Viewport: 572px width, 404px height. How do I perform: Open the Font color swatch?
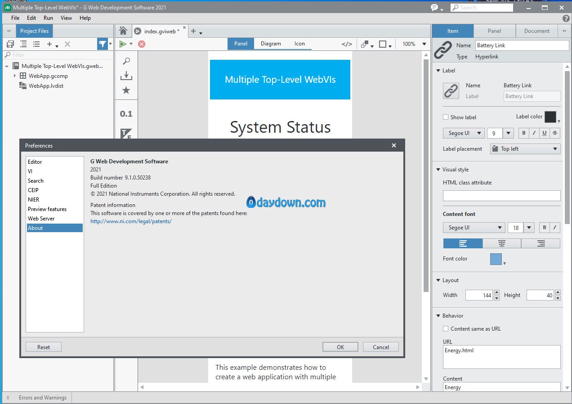tap(496, 259)
